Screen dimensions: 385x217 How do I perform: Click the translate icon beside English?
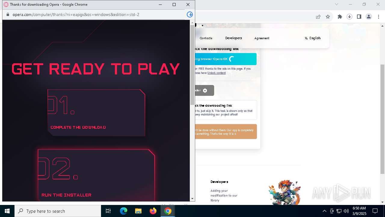coord(306,38)
